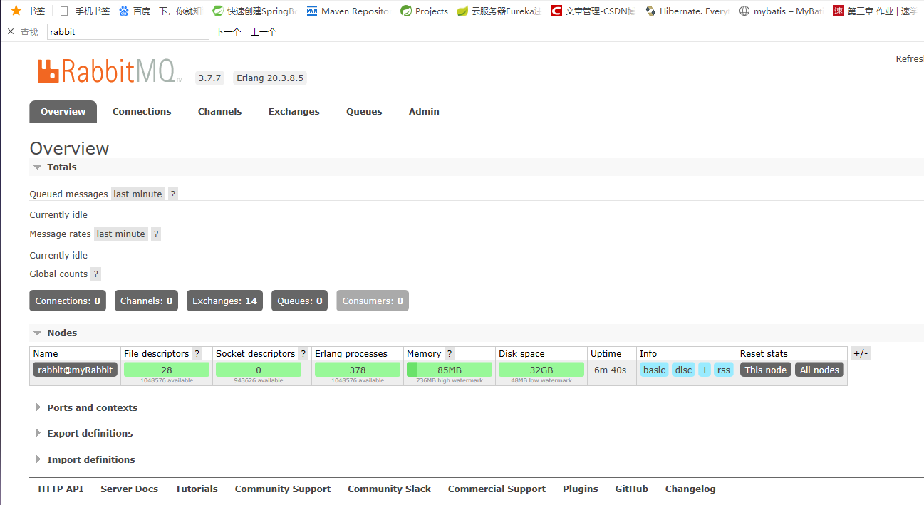Expand Ports and contexts section

(92, 407)
